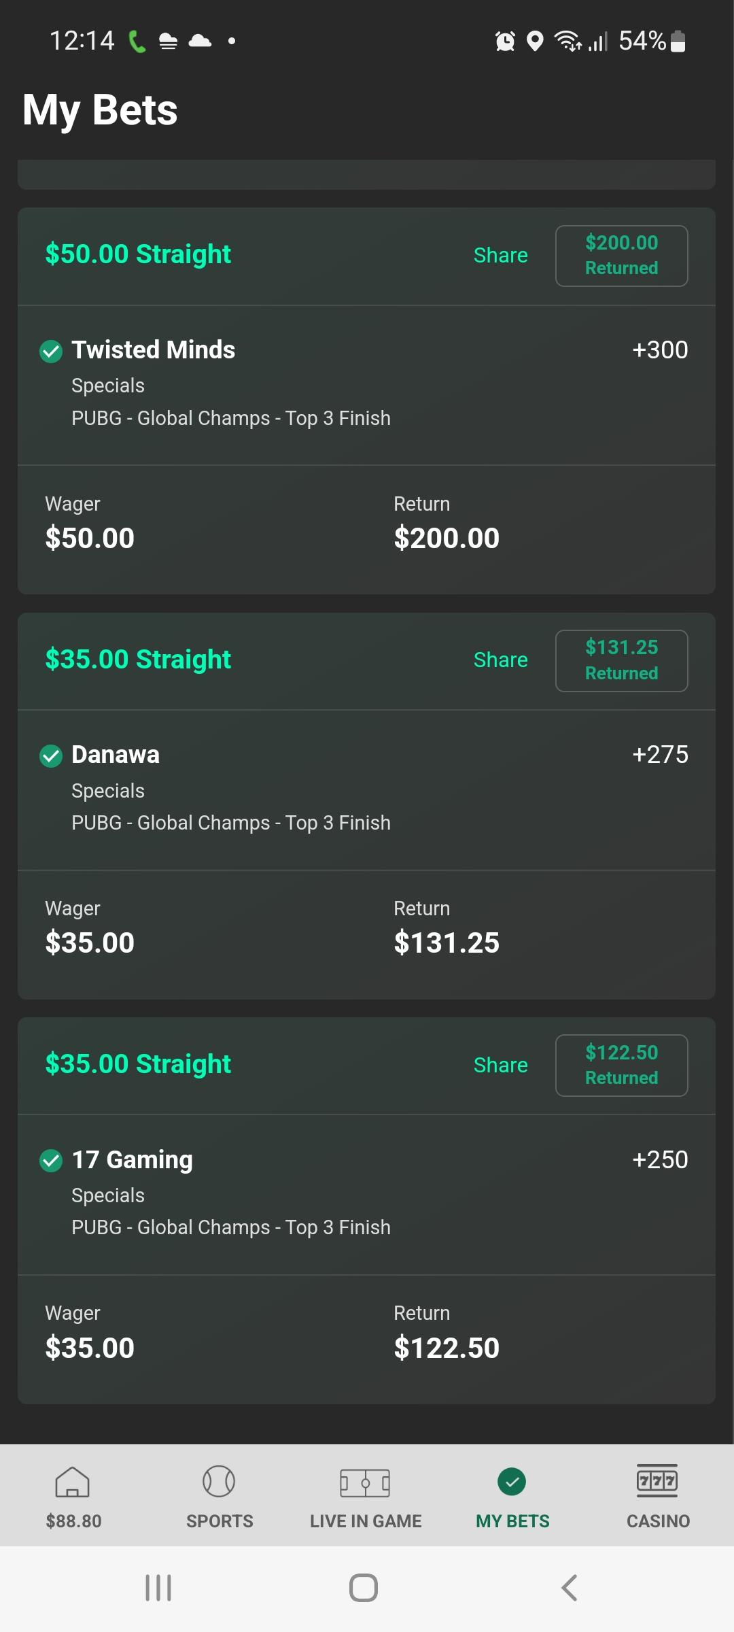Image resolution: width=734 pixels, height=1632 pixels.
Task: Tap the green checkmark beside 17 Gaming
Action: [x=51, y=1160]
